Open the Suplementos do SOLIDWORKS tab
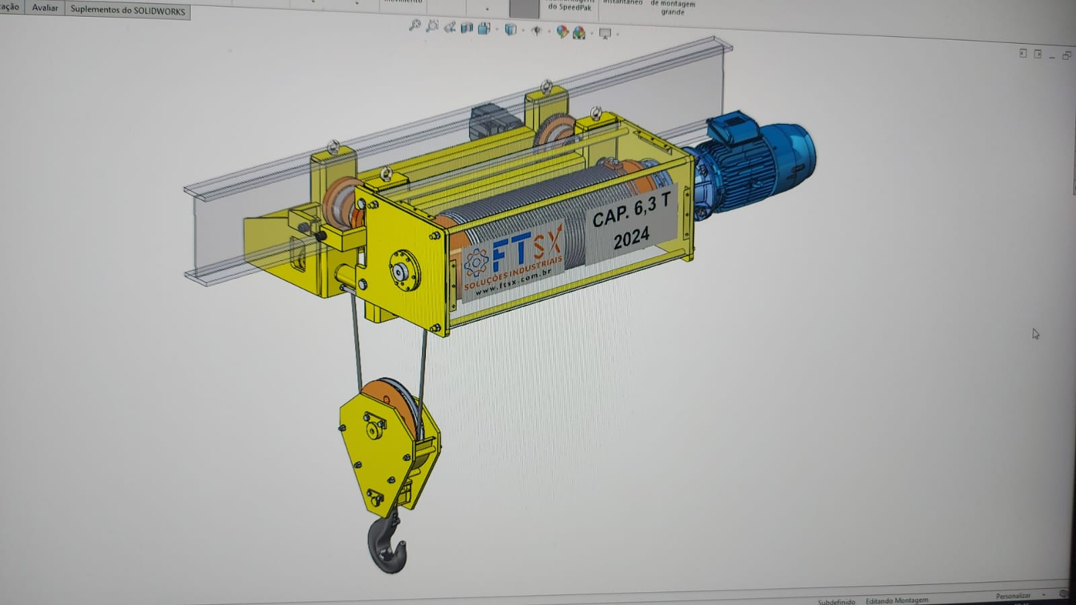Viewport: 1076px width, 605px height. [127, 10]
